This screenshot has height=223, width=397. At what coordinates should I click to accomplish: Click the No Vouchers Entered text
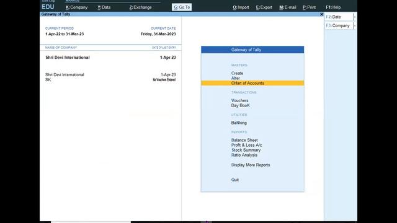[x=164, y=80]
